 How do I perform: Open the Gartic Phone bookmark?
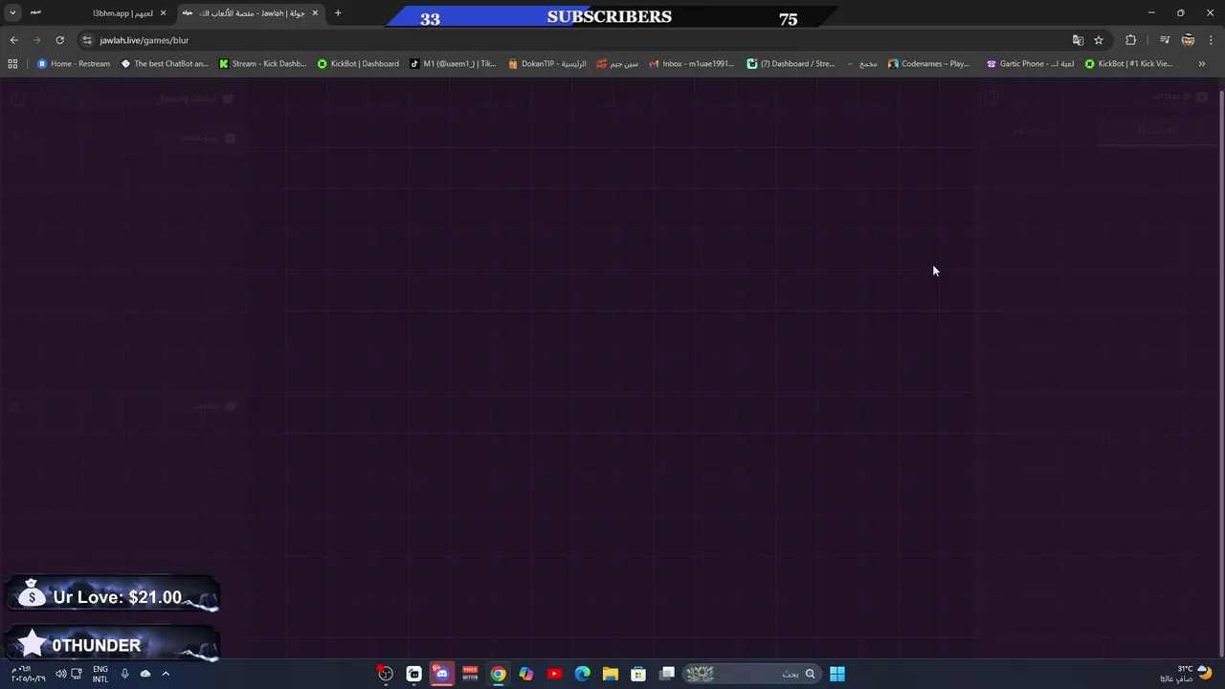(x=1031, y=64)
